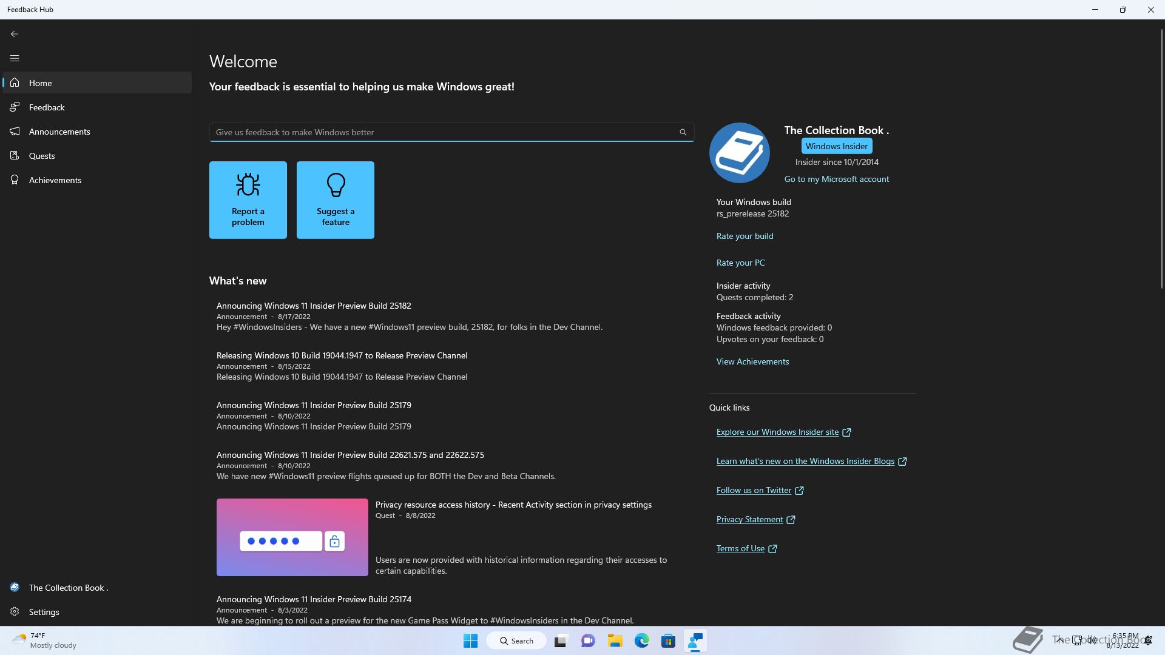Click the Home house icon
Screen dimensions: 1165x655
tap(15, 82)
